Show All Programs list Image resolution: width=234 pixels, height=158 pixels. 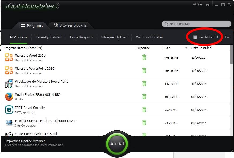18,37
